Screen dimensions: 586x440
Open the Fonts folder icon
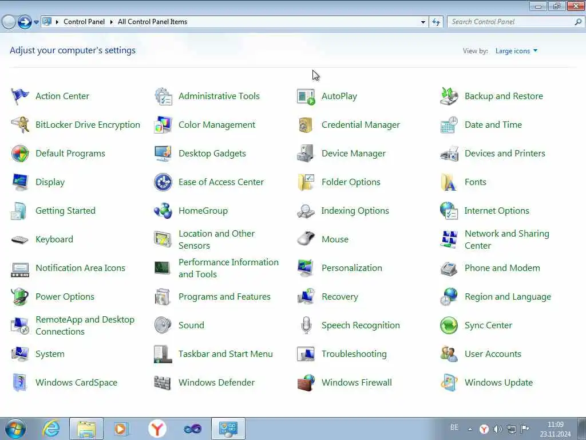pyautogui.click(x=449, y=182)
